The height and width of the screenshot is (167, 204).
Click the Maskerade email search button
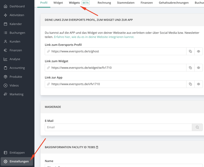[197, 127]
